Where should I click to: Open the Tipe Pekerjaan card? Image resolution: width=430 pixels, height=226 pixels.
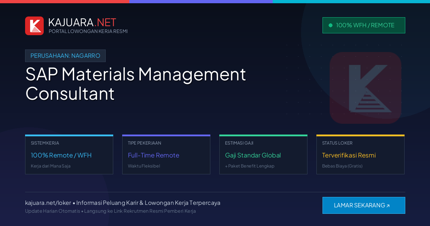pos(166,155)
